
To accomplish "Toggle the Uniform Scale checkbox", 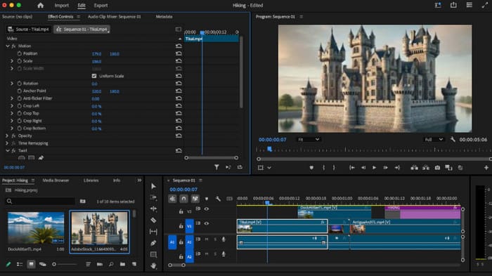I will pos(94,76).
